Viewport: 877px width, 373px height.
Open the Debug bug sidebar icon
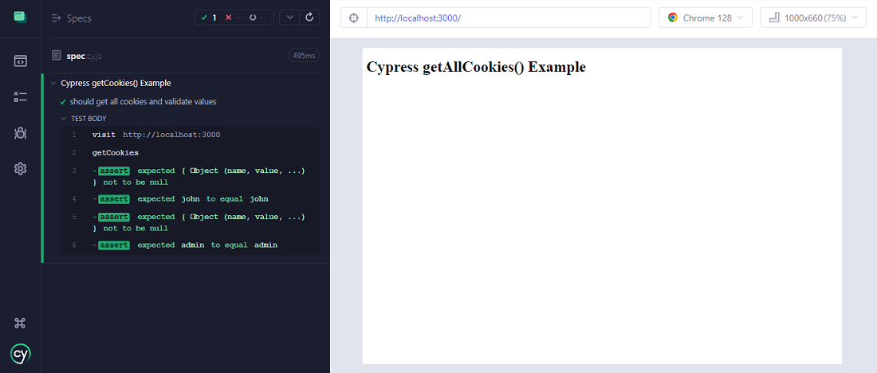[x=20, y=132]
